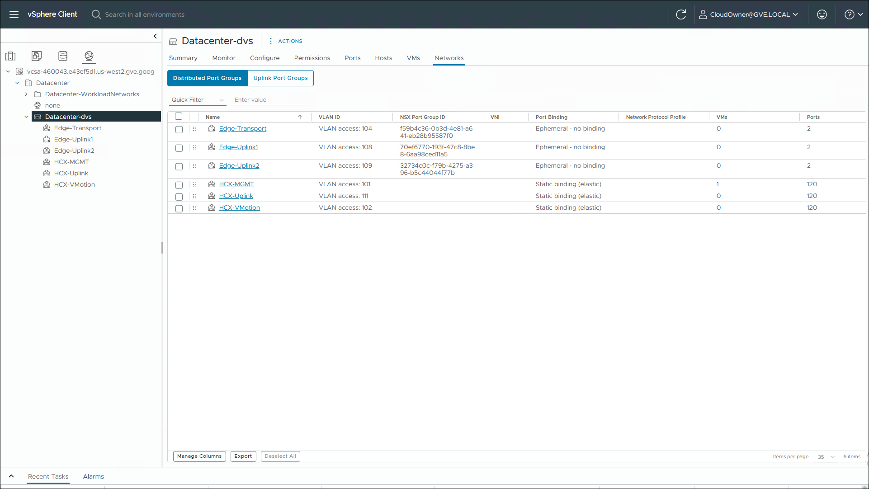The image size is (869, 489).
Task: Click the Manage Columns button
Action: tap(199, 456)
